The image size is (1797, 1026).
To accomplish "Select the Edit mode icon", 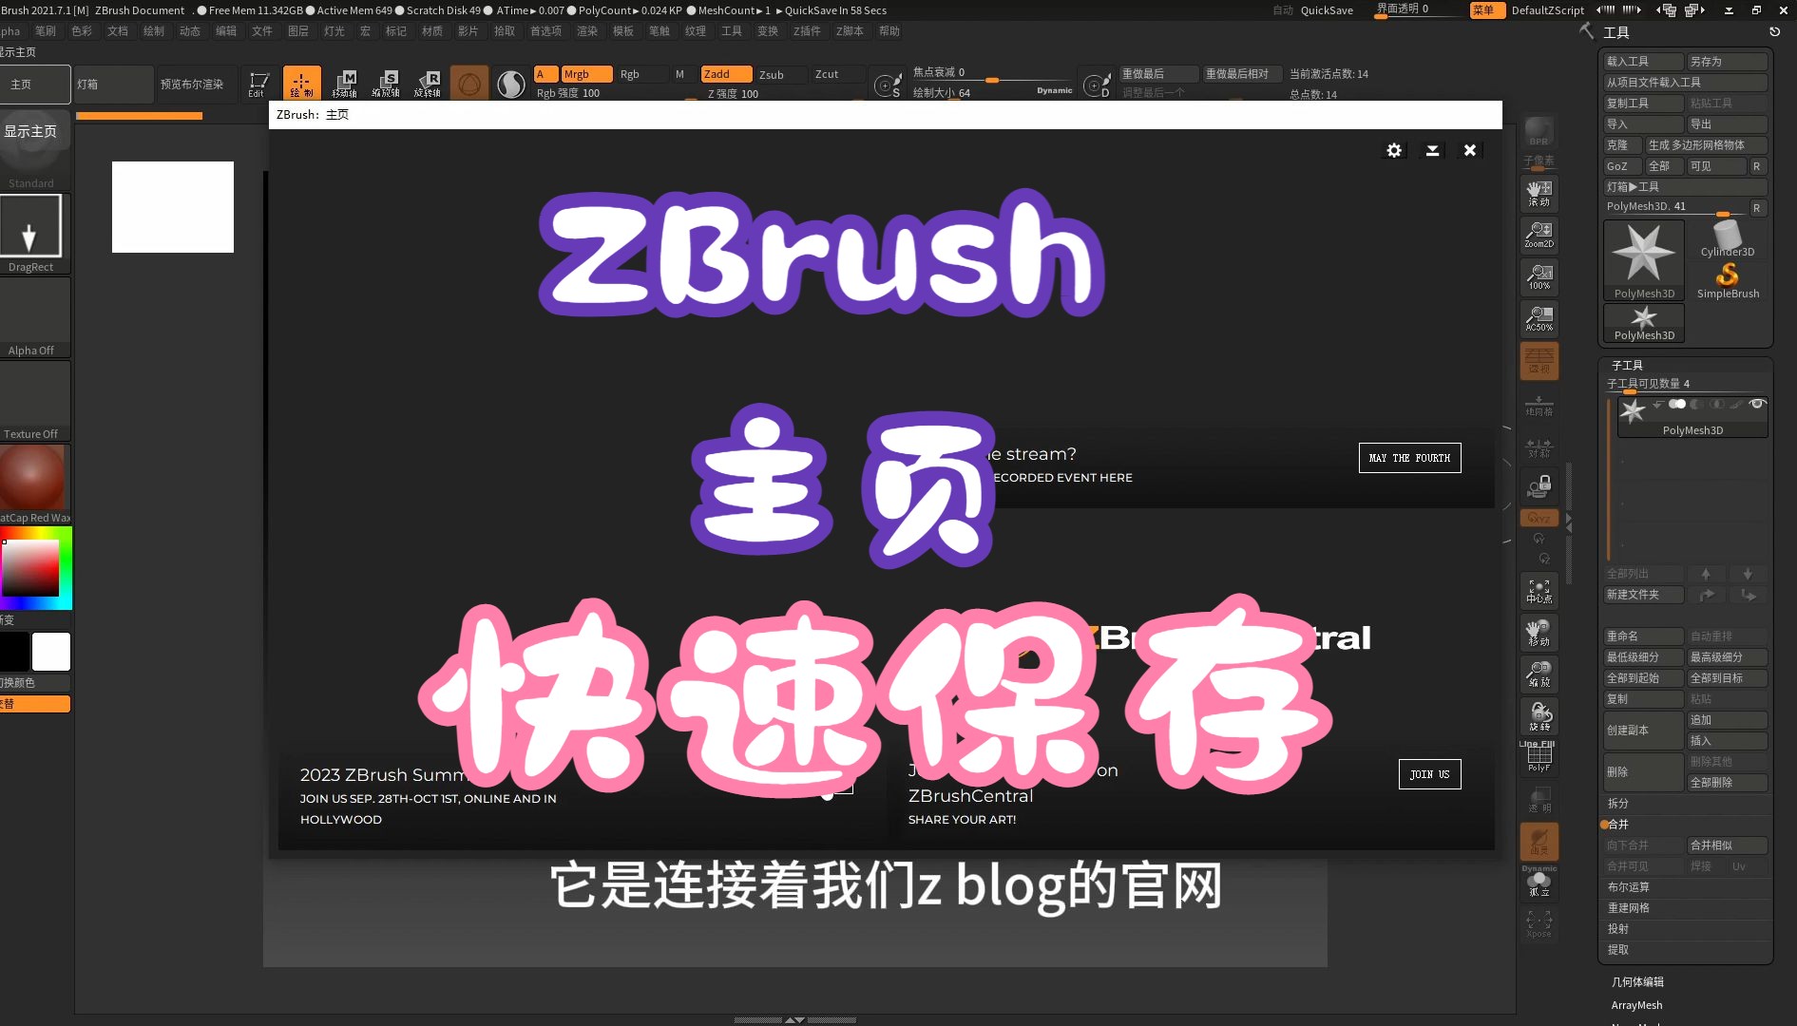I will (x=258, y=84).
